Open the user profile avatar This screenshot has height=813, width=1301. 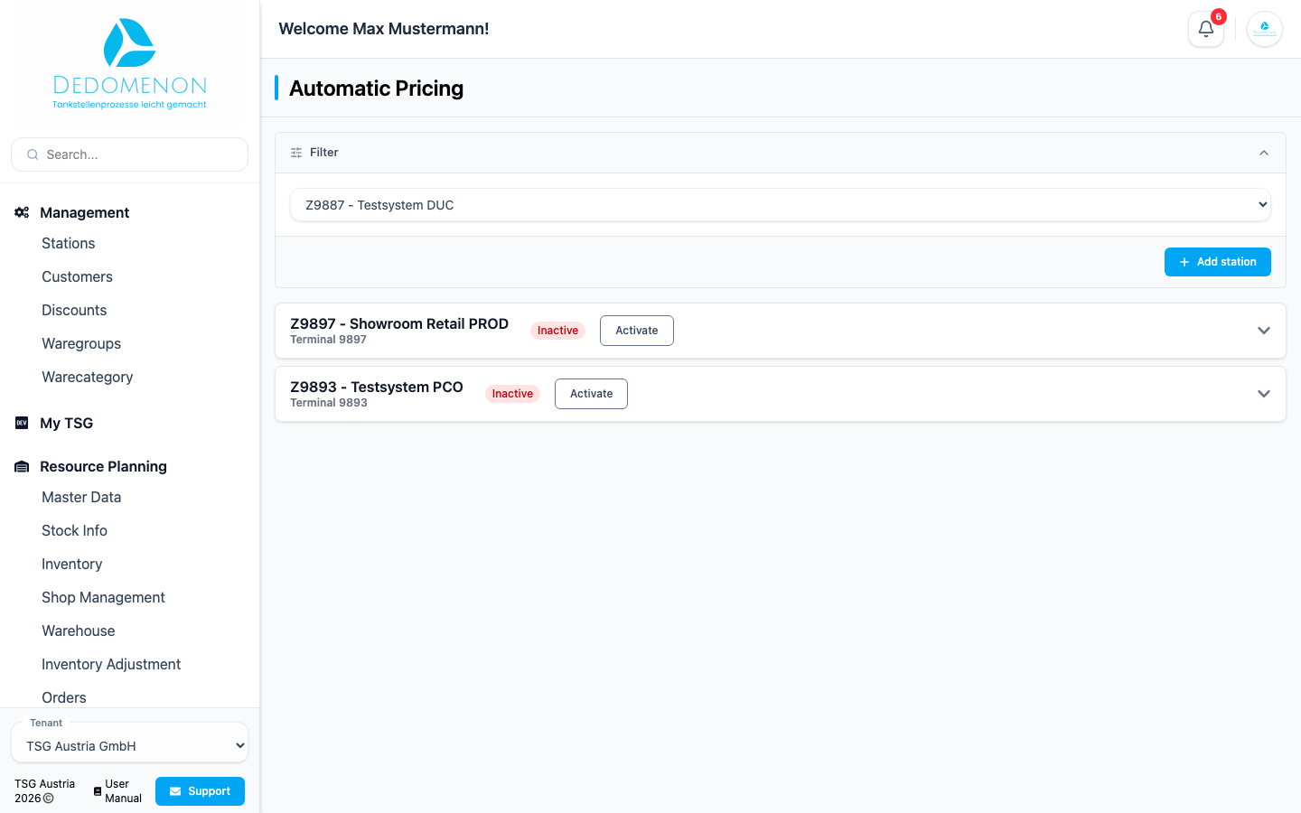[x=1264, y=29]
